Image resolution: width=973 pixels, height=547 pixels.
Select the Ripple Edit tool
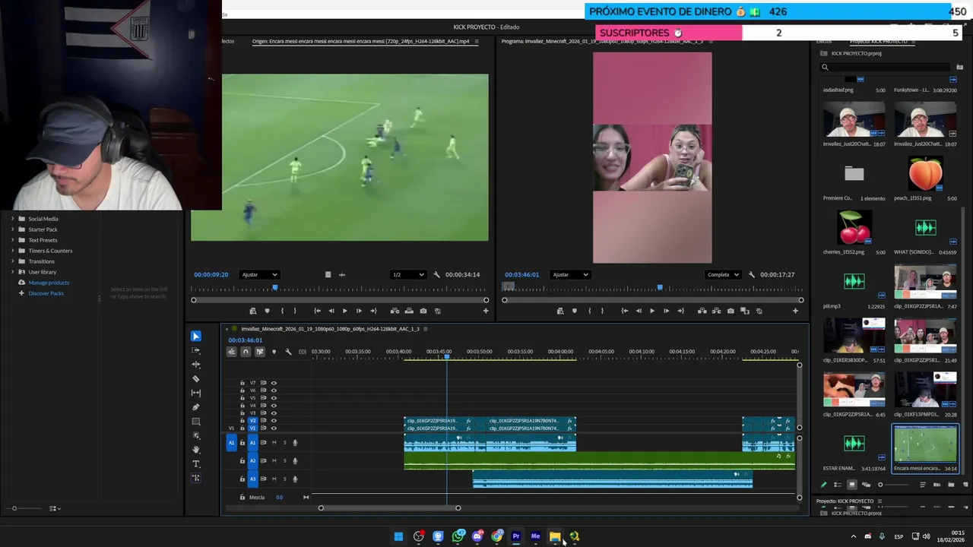[195, 365]
